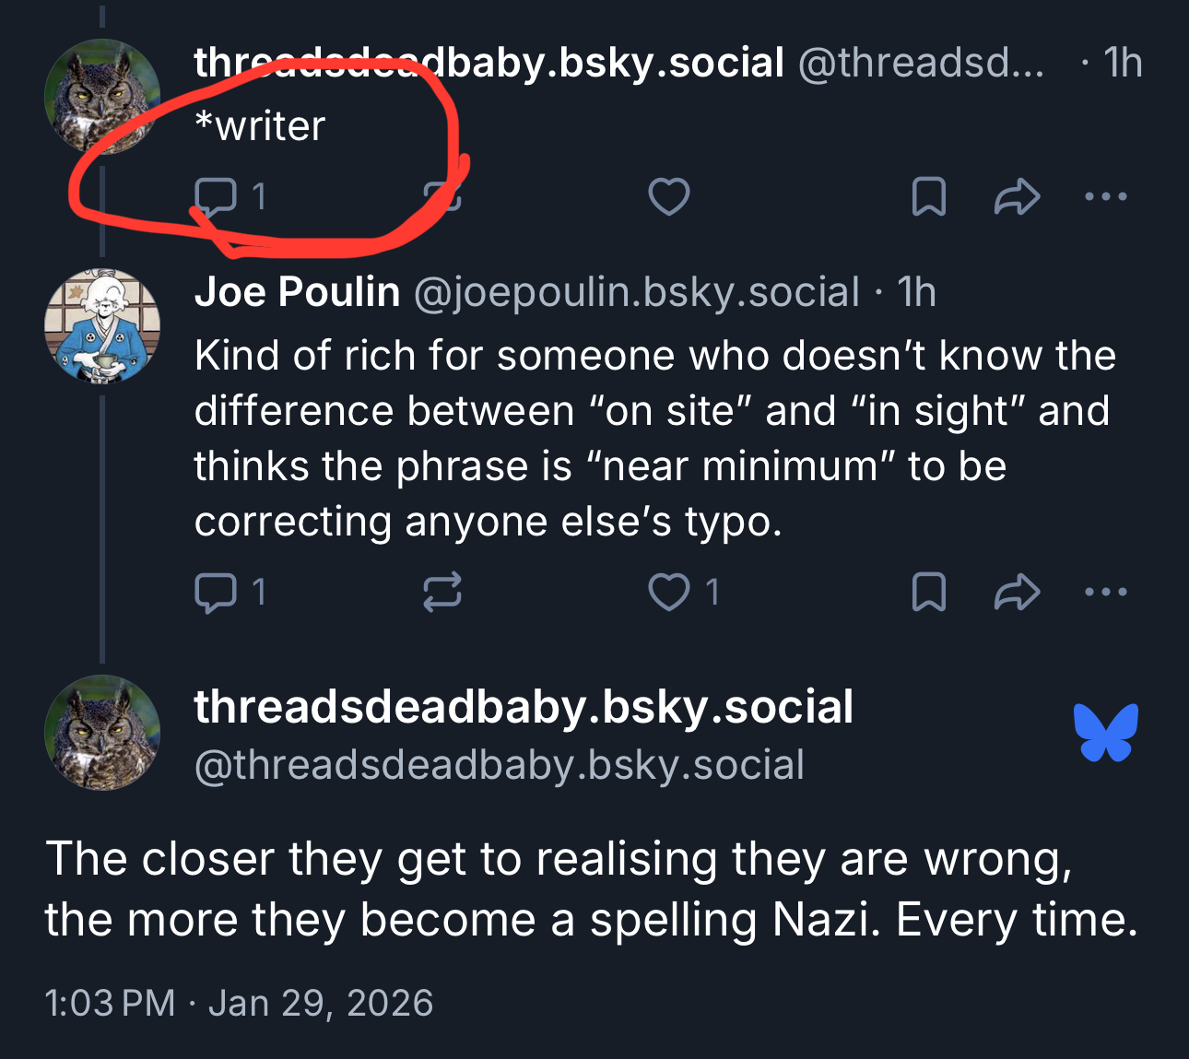Like the "*writer" post
The width and height of the screenshot is (1189, 1059).
pos(669,196)
